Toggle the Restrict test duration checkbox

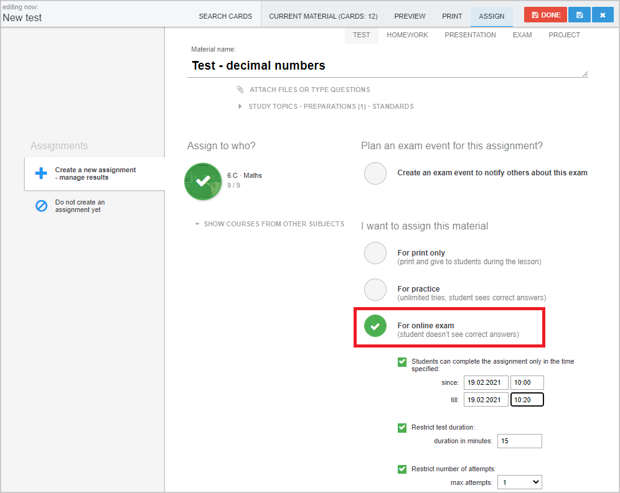[402, 428]
